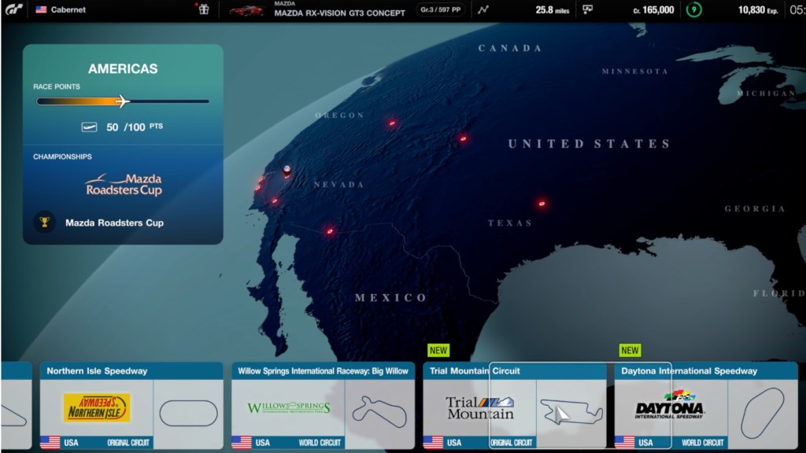Open the mileage graph icon
Viewport: 806px width, 453px height.
tap(483, 9)
